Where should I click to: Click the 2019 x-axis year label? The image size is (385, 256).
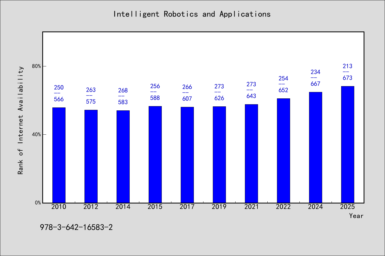click(219, 207)
